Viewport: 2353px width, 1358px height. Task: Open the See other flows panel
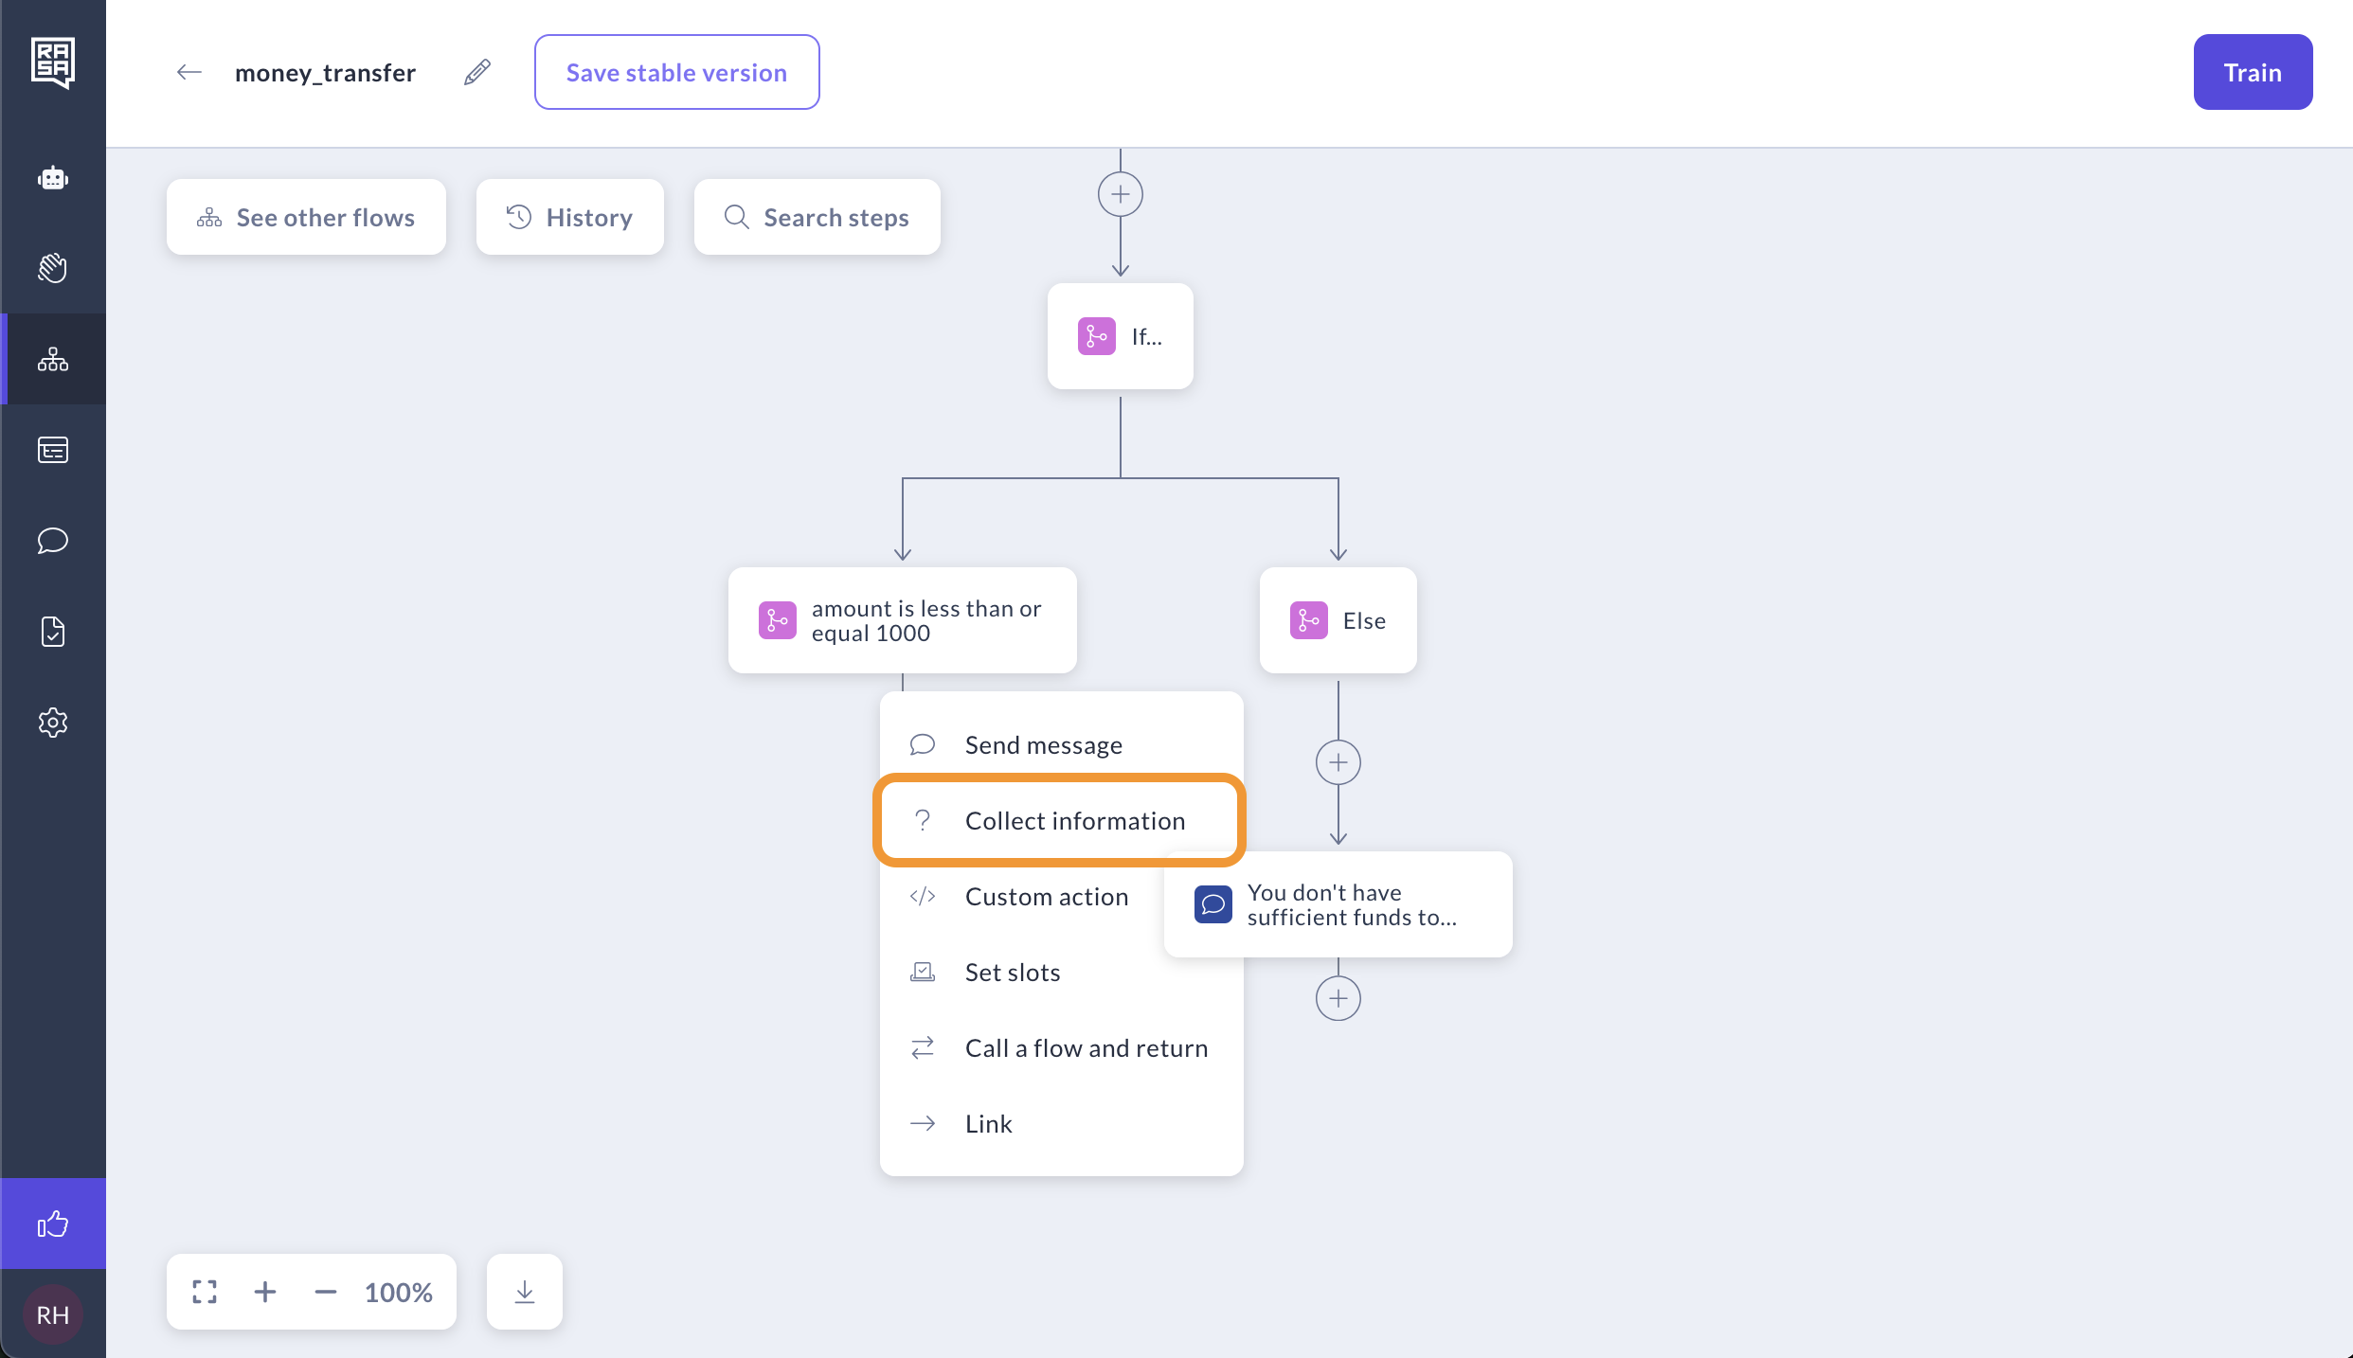(306, 217)
